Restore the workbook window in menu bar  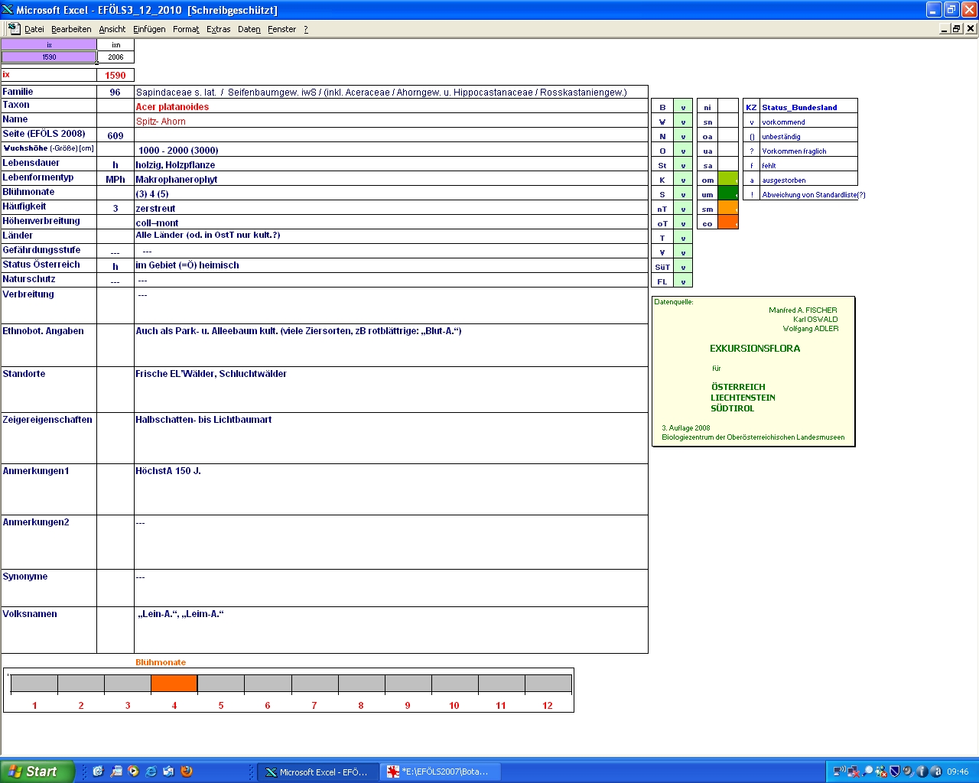tap(957, 28)
